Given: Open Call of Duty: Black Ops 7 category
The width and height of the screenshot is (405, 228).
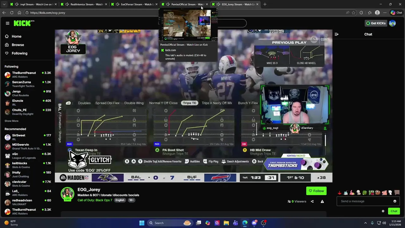Looking at the screenshot, I should [95, 200].
